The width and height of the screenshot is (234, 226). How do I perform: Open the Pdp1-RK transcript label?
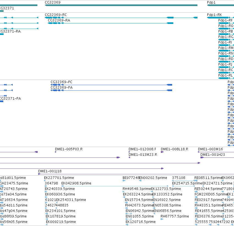(x=214, y=15)
